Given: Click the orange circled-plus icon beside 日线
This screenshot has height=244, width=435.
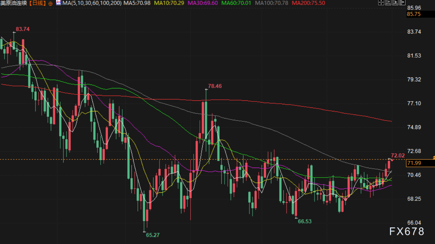Looking at the screenshot, I should click(50, 3).
